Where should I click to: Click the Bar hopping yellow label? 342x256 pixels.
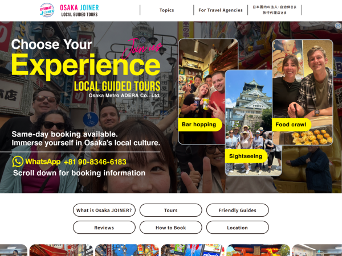200,125
